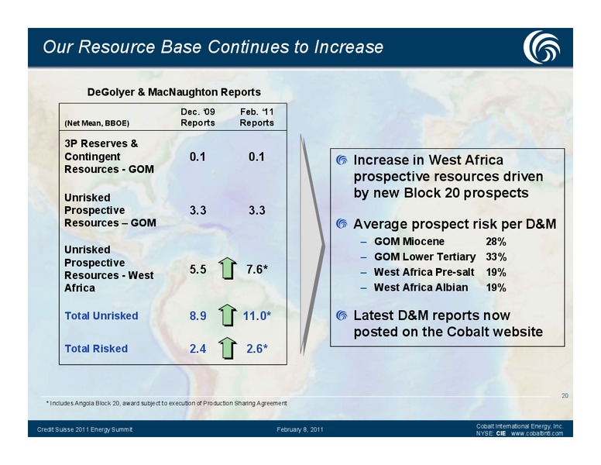Click the 2.6* Total Risked value
This screenshot has width=601, height=465.
pyautogui.click(x=257, y=349)
